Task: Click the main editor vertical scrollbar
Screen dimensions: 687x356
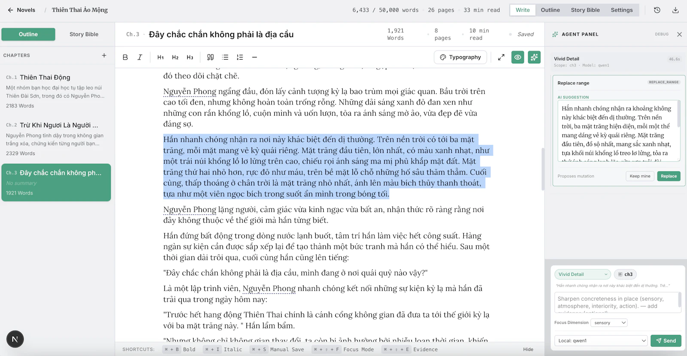Action: (543, 169)
